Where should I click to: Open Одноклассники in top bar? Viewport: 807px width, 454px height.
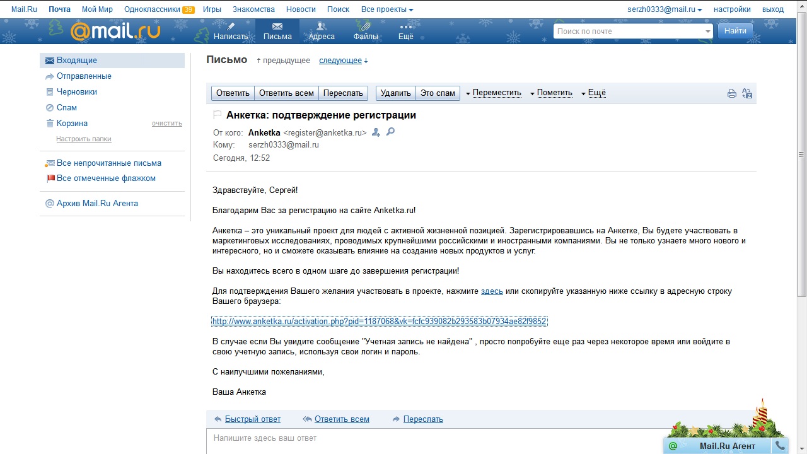coord(152,9)
